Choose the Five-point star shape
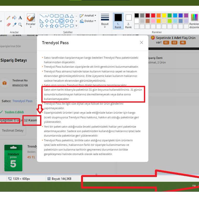 [x=52, y=26]
